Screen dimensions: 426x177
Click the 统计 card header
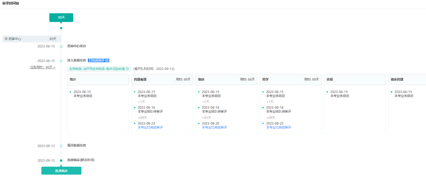click(x=98, y=79)
